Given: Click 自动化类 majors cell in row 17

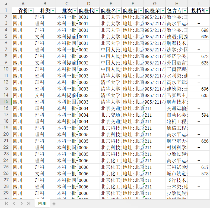Looking at the screenshot, I should [177, 115].
